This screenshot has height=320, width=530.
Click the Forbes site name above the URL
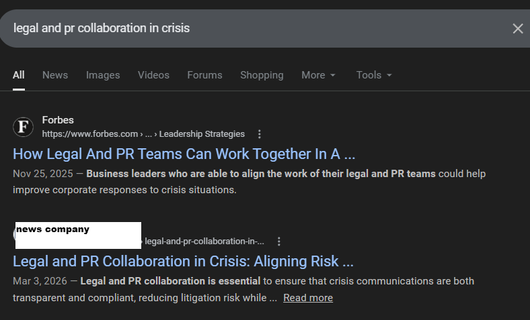tap(58, 121)
